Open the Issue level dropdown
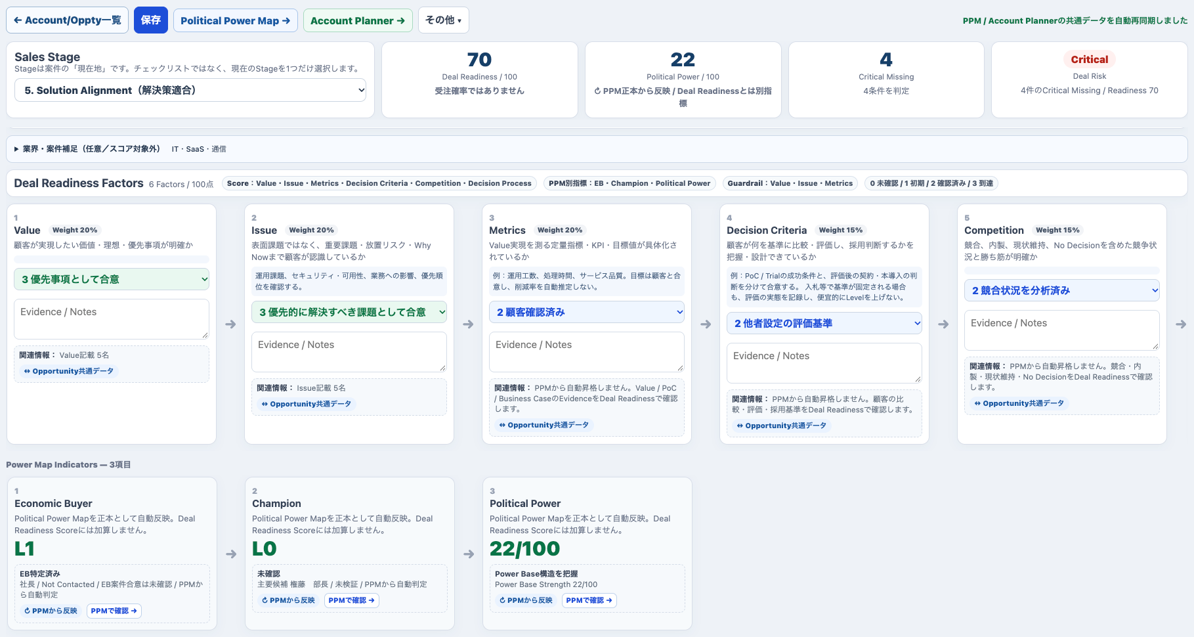Image resolution: width=1194 pixels, height=637 pixels. pos(349,312)
